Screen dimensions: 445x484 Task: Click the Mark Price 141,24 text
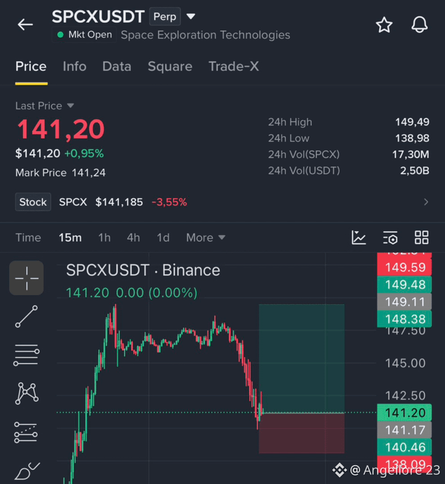pyautogui.click(x=60, y=172)
